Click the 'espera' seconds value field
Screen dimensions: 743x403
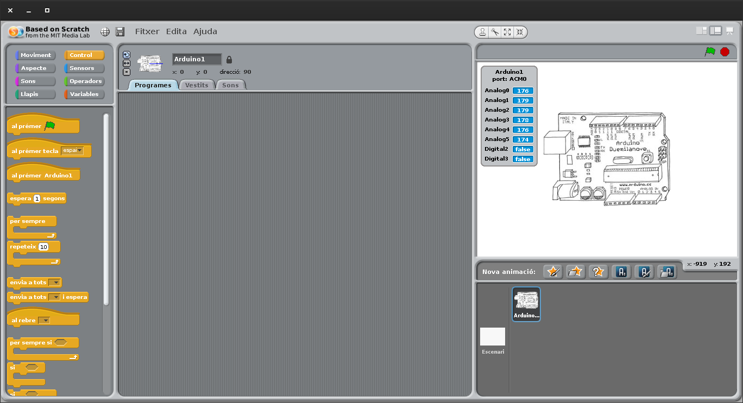click(x=37, y=199)
